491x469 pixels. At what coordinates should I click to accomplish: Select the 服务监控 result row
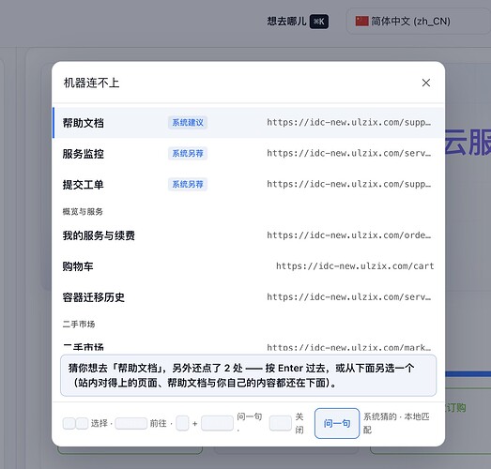tap(249, 154)
